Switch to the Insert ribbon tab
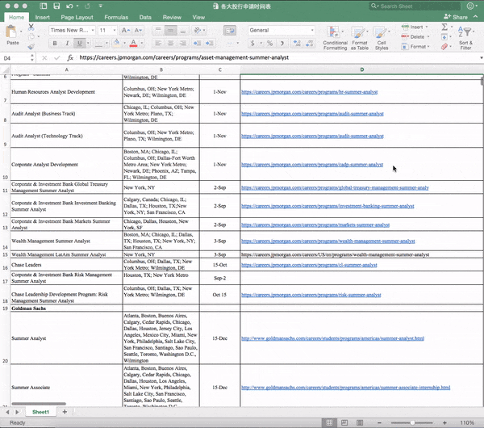Viewport: 484px width, 428px height. (x=42, y=17)
